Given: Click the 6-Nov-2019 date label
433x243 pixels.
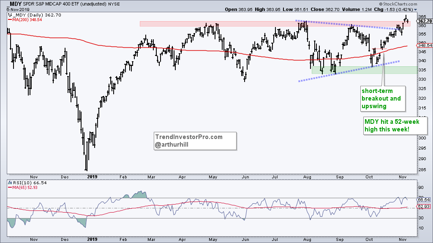Looking at the screenshot, I should pyautogui.click(x=18, y=9).
